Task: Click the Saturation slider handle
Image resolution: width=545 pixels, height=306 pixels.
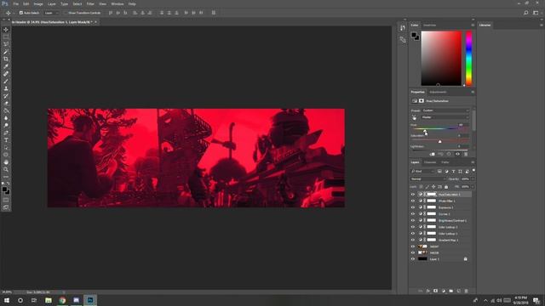Action: pyautogui.click(x=440, y=142)
